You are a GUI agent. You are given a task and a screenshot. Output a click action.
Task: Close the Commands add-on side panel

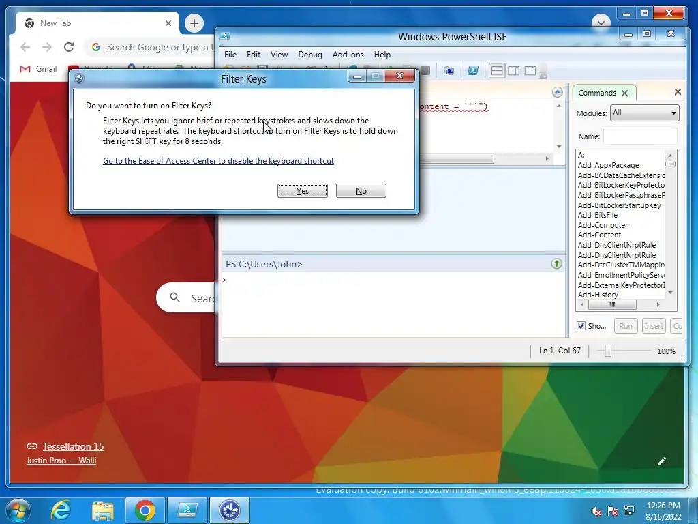pyautogui.click(x=678, y=92)
